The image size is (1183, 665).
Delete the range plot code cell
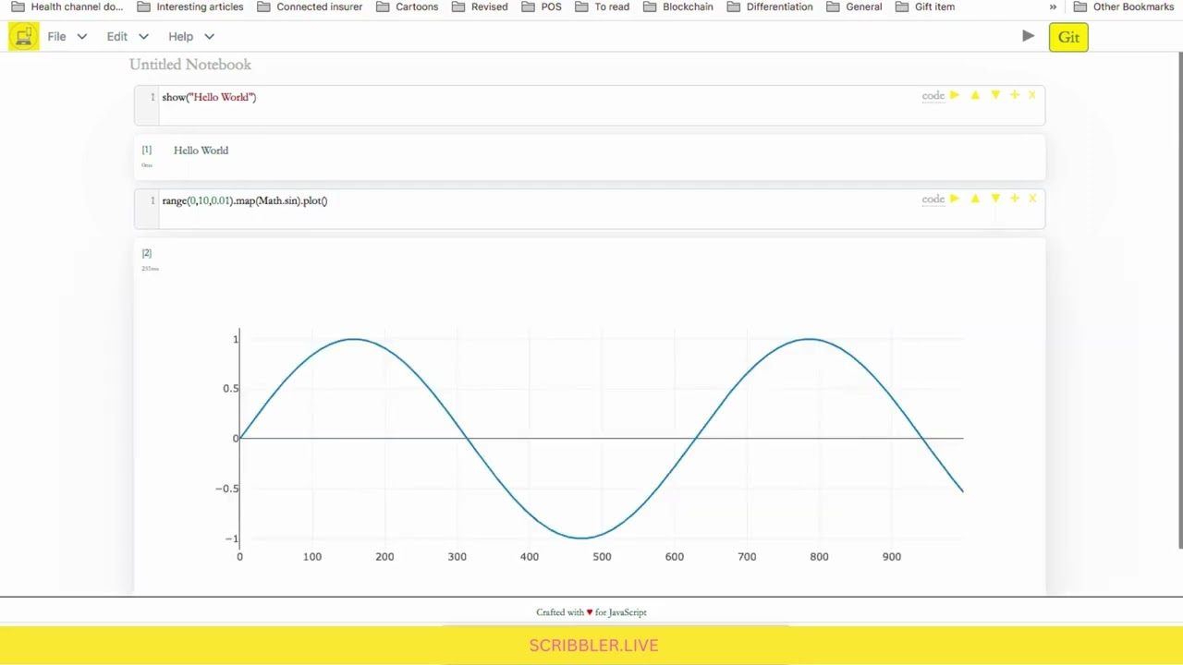point(1032,199)
